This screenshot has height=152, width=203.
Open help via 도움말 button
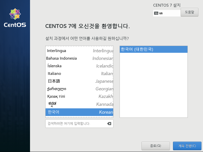pos(190,12)
